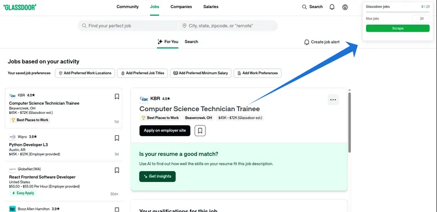This screenshot has height=212, width=437.
Task: Click the Wipro company logo
Action: pos(13,137)
